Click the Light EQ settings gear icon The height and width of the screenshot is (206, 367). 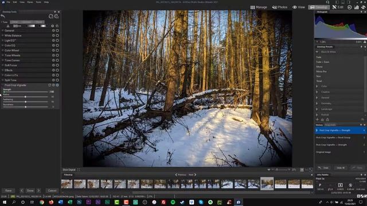[x=53, y=41]
